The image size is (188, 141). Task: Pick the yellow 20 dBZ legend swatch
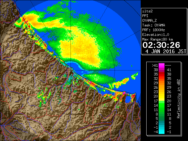coord(162,96)
